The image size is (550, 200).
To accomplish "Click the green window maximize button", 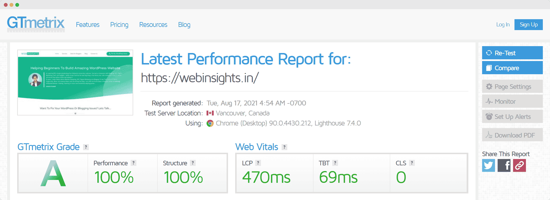I will coord(17,5).
